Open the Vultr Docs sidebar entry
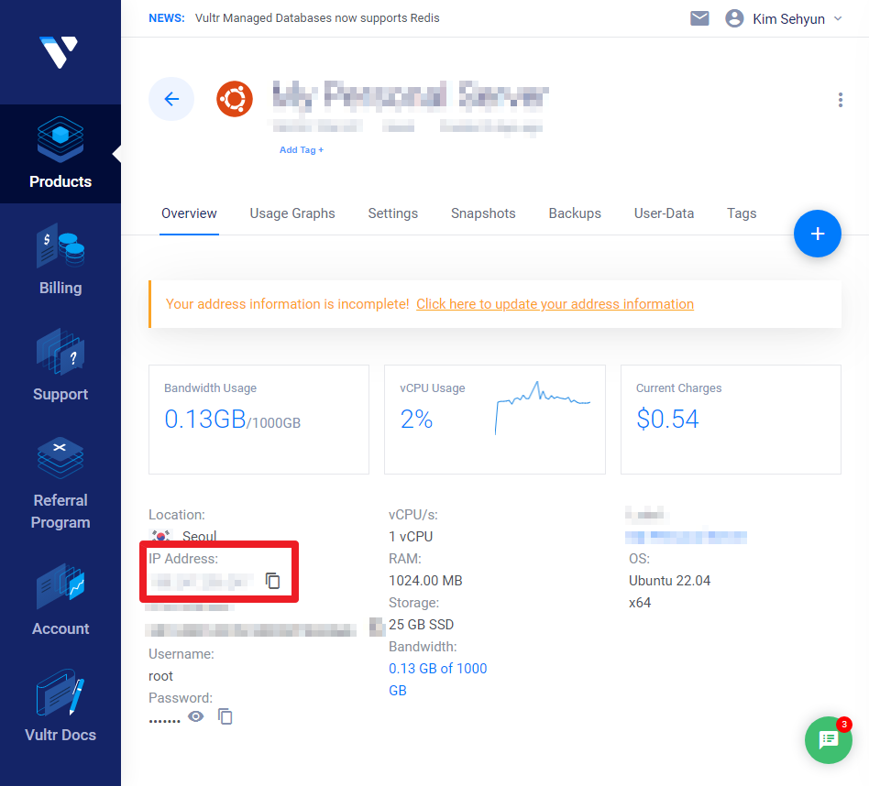The image size is (869, 786). click(60, 706)
